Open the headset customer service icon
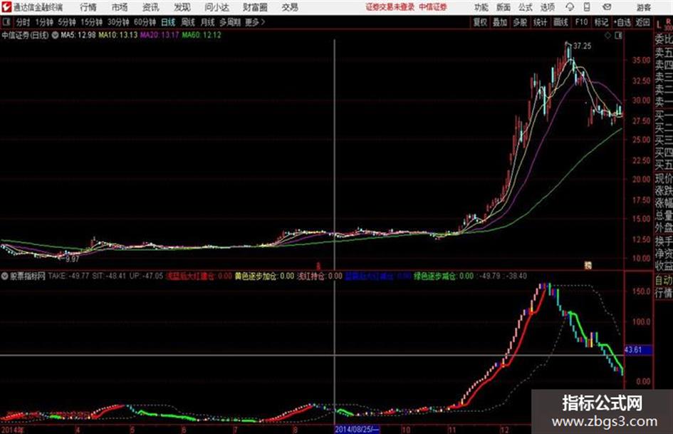This screenshot has height=434, width=673. [570, 7]
